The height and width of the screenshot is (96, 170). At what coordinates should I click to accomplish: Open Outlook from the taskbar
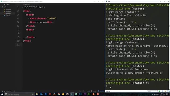point(41,94)
